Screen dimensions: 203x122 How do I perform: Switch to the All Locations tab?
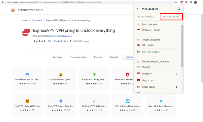pyautogui.click(x=171, y=17)
